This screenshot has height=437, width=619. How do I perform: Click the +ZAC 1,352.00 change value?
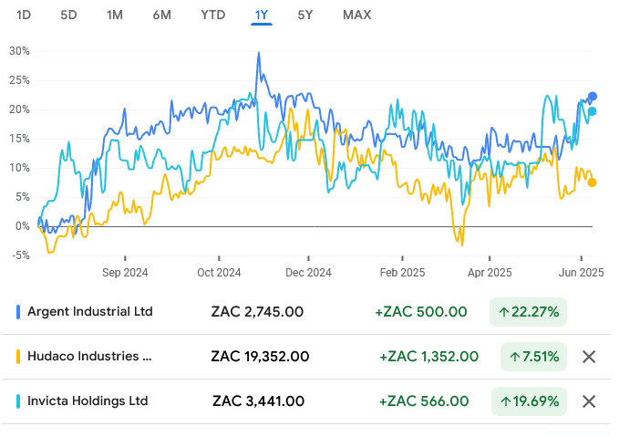(x=429, y=357)
